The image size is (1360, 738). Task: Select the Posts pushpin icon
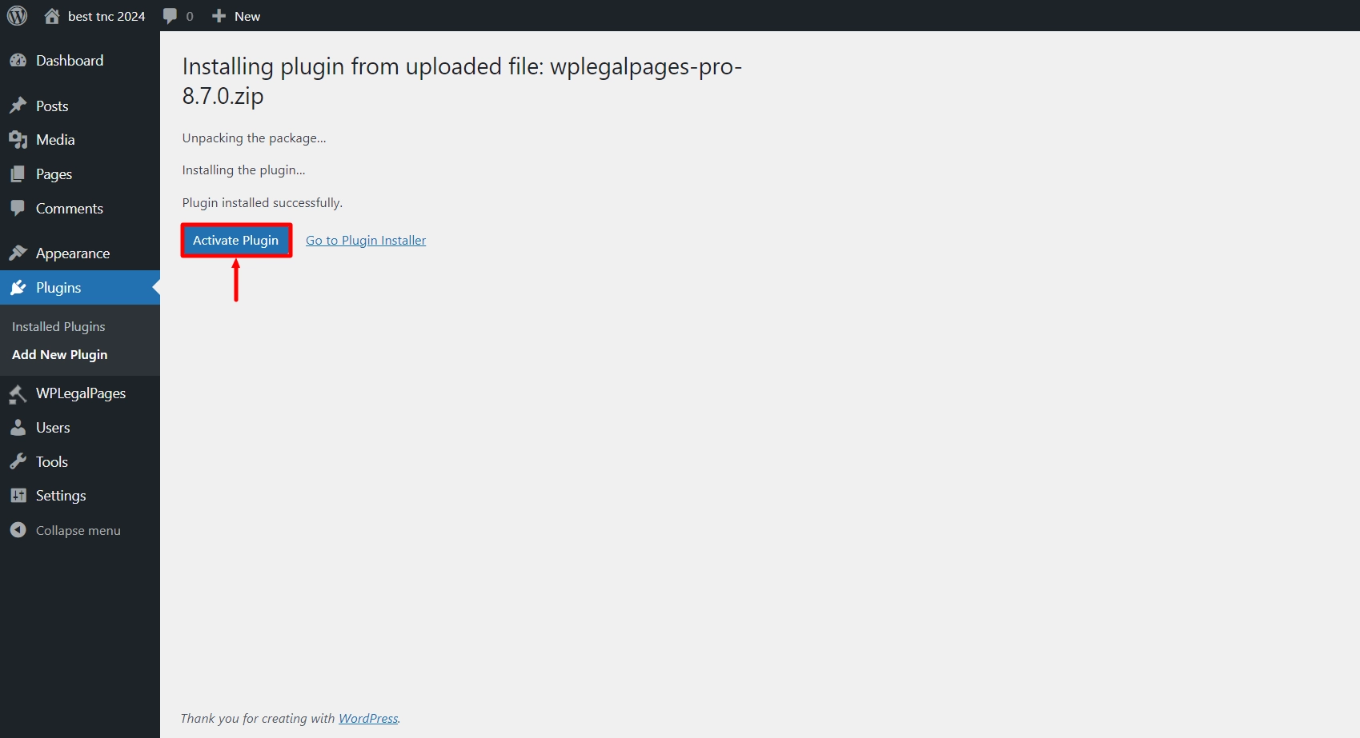pyautogui.click(x=19, y=105)
